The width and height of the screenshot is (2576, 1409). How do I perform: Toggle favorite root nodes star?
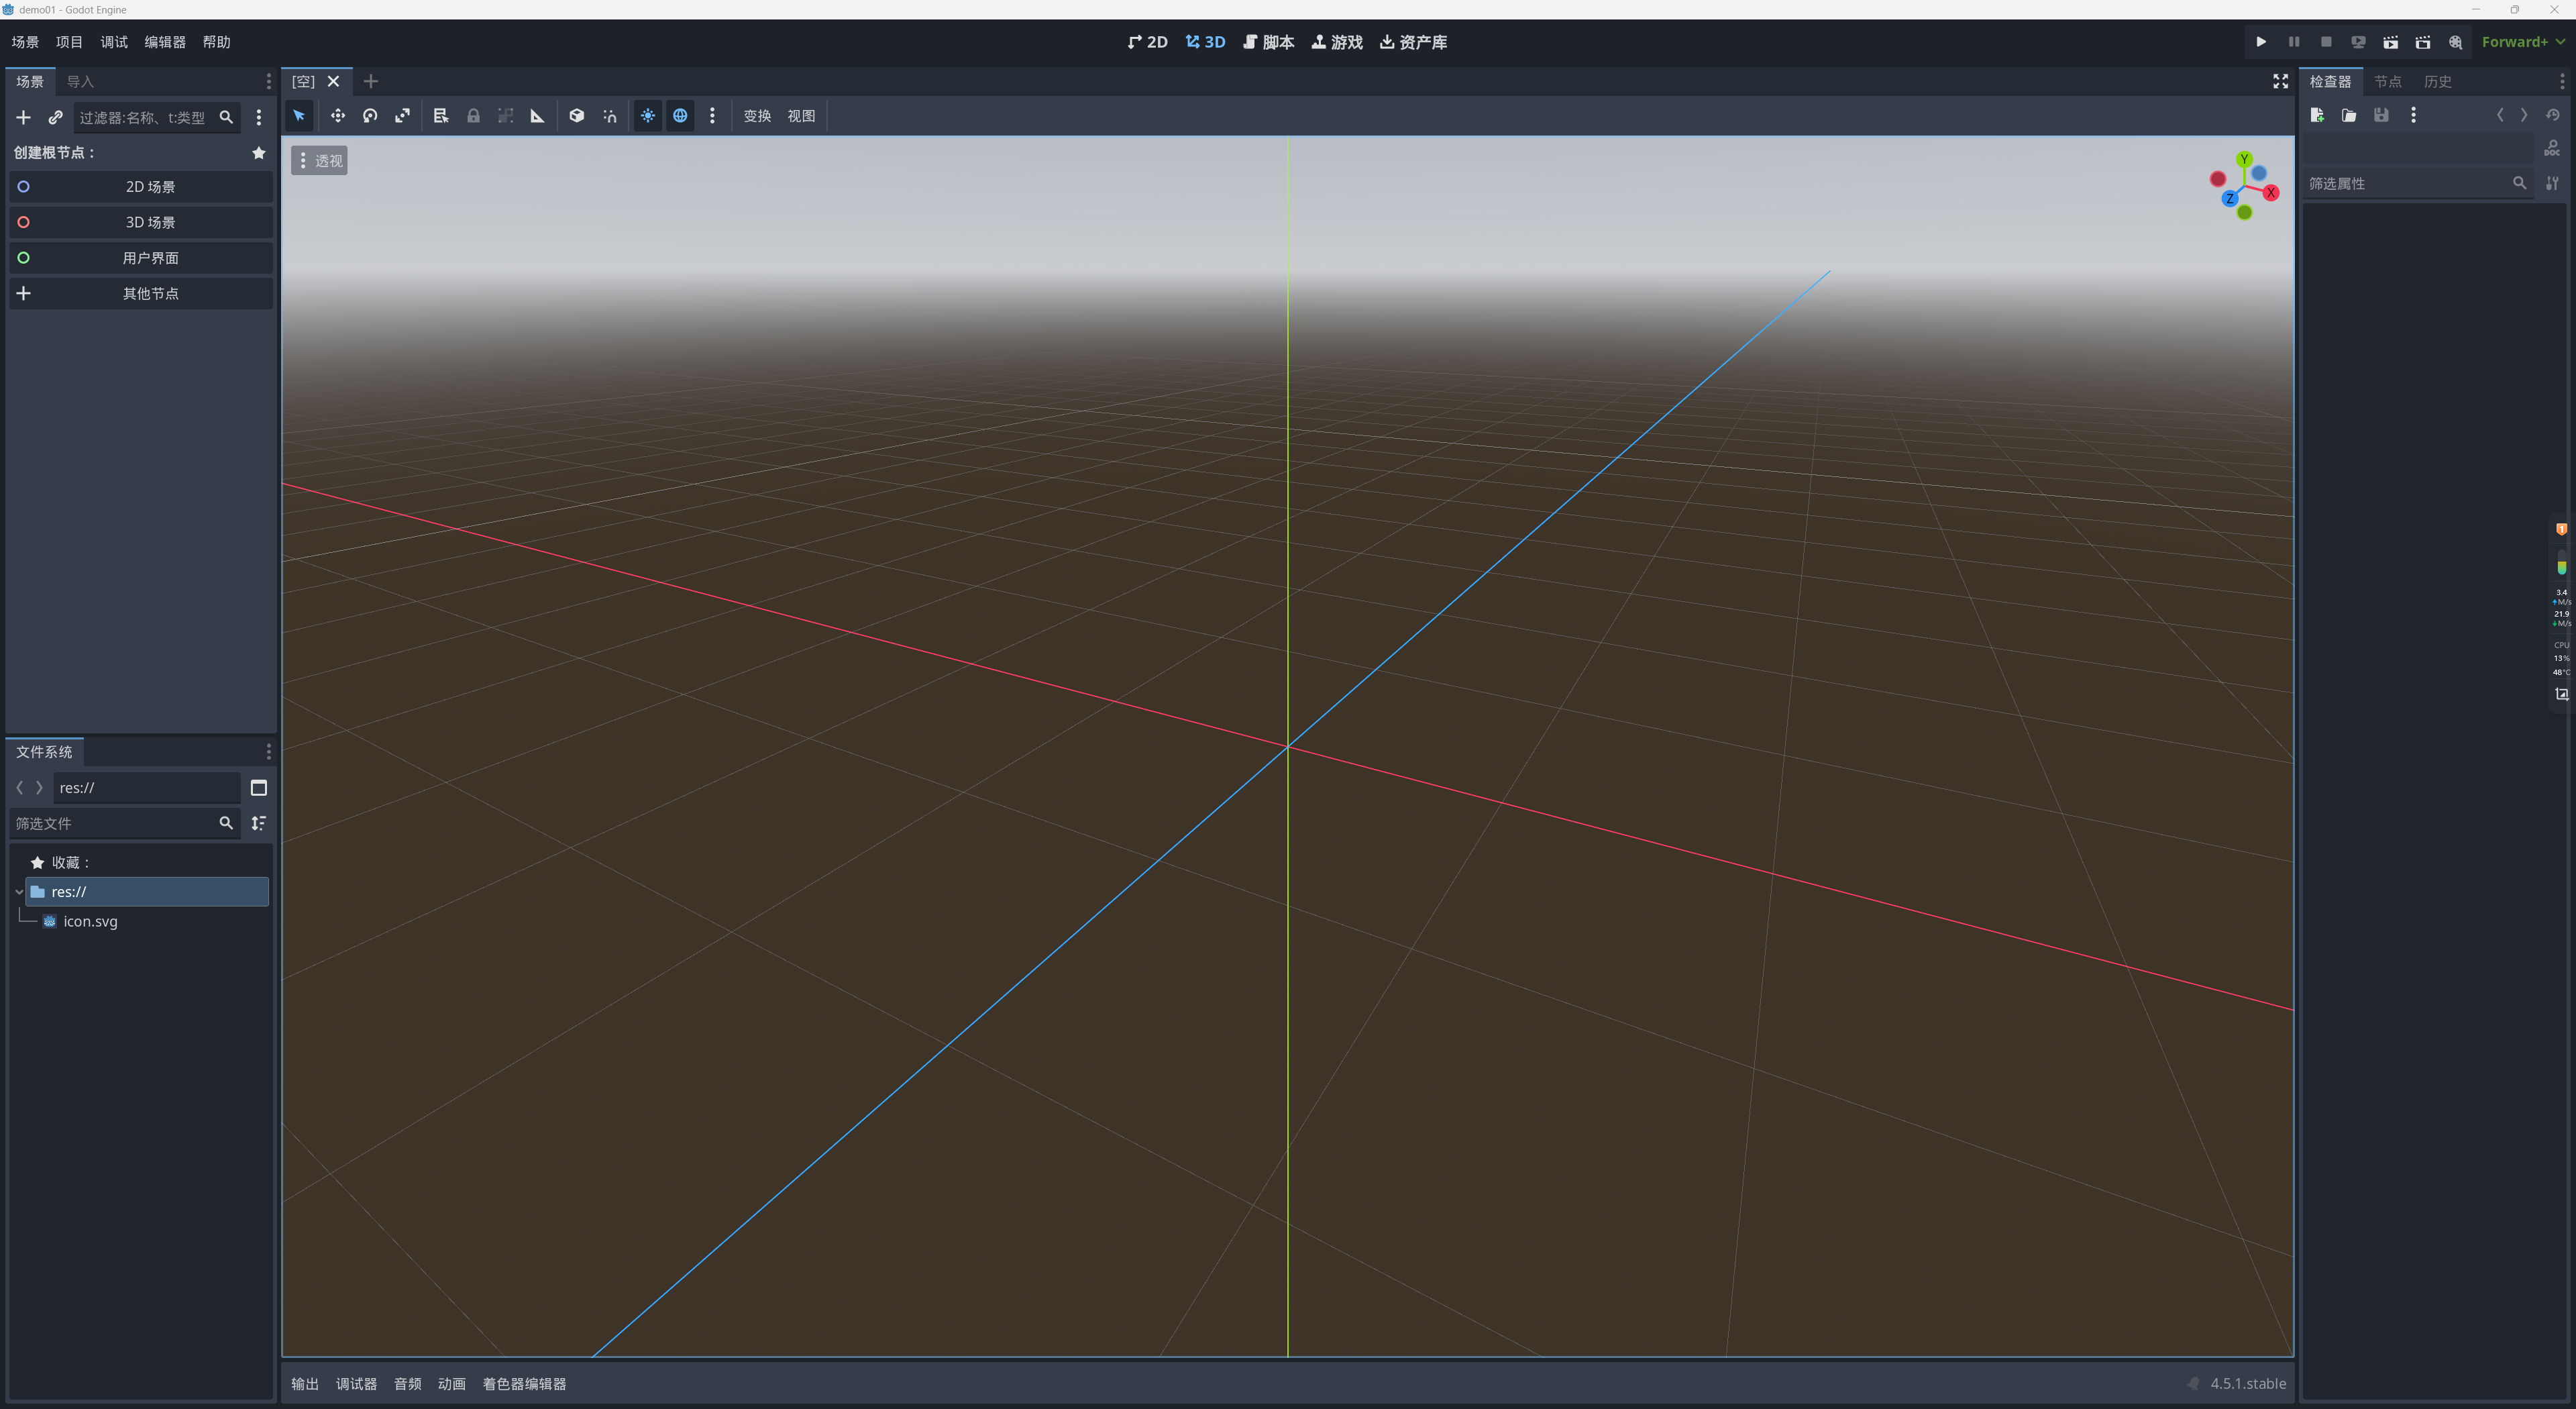[x=259, y=153]
